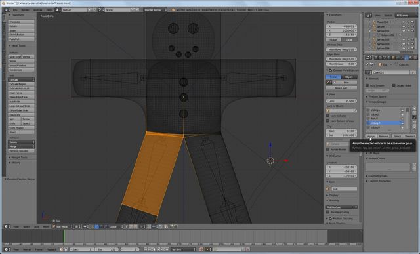420x254 pixels.
Task: Click the mesh name field Cube.001
Action: click(x=391, y=72)
